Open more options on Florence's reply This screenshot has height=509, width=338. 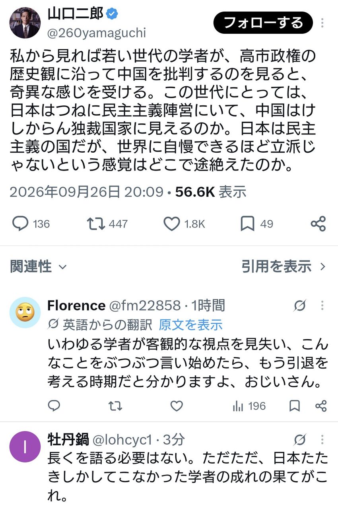(x=322, y=306)
